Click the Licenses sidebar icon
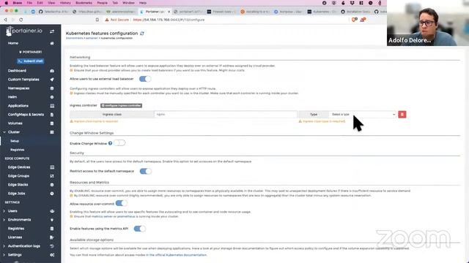Image resolution: width=469 pixels, height=263 pixels. click(52, 237)
